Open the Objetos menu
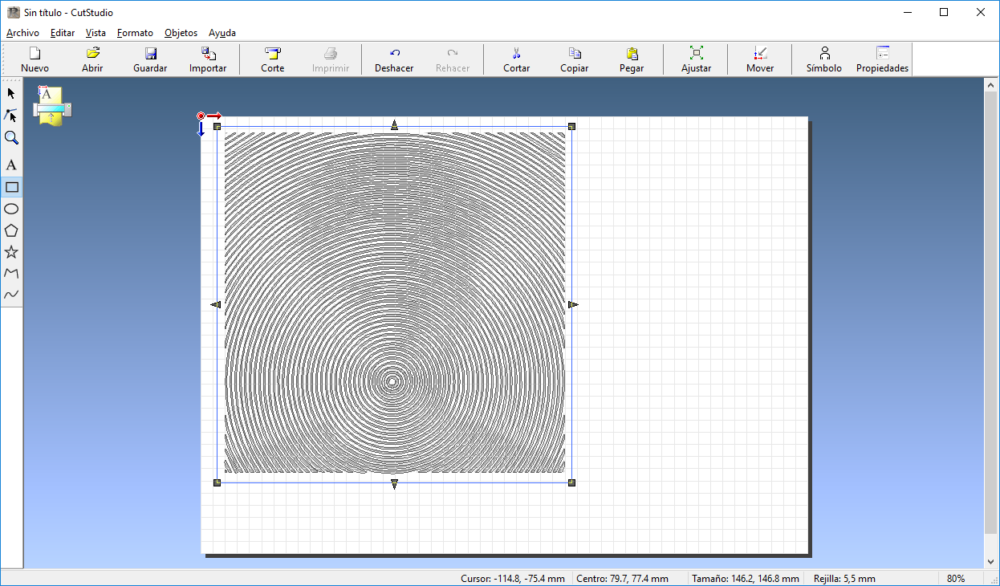This screenshot has width=1000, height=586. tap(181, 33)
